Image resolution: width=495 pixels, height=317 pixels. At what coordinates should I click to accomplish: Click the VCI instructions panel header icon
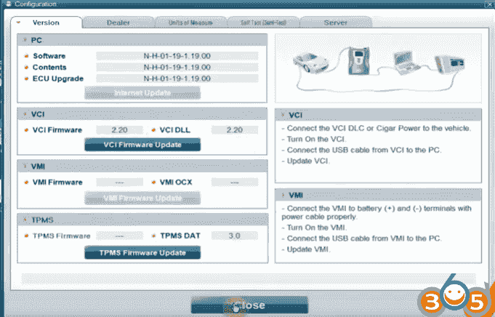pyautogui.click(x=283, y=116)
